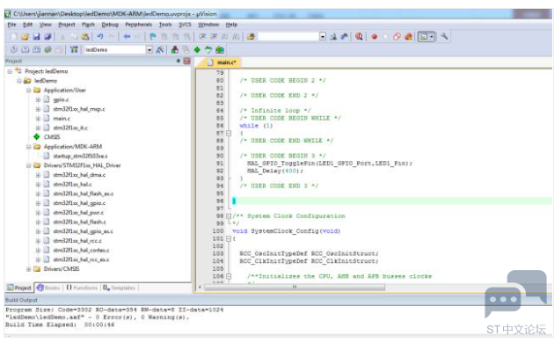The height and width of the screenshot is (343, 554).
Task: Undo the last edit with toolbar arrow
Action: pos(100,37)
